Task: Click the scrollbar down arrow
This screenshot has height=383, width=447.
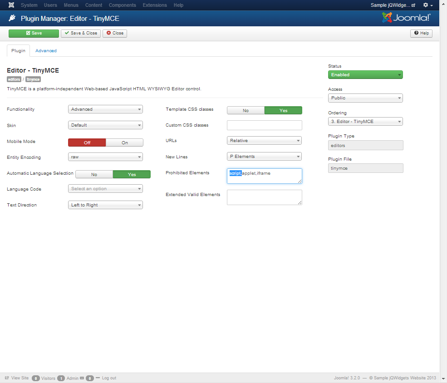Action: [x=443, y=379]
